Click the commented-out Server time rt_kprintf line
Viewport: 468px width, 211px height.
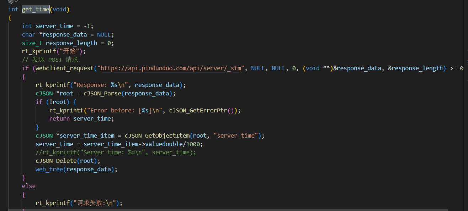pos(116,152)
